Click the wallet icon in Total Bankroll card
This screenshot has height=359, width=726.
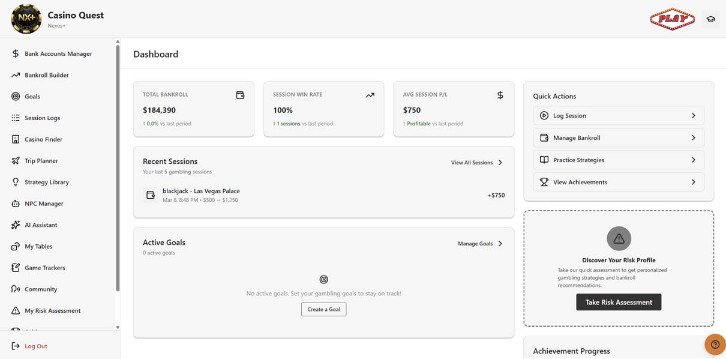tap(240, 95)
